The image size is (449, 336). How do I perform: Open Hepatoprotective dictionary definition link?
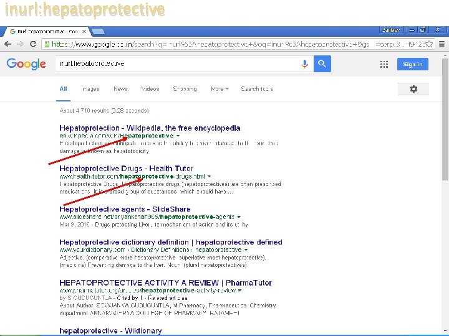171,242
